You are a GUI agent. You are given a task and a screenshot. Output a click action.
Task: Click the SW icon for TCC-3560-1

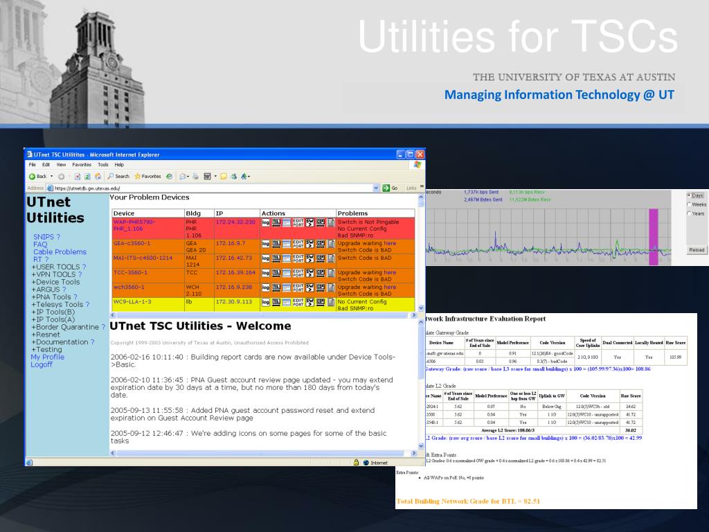point(309,273)
